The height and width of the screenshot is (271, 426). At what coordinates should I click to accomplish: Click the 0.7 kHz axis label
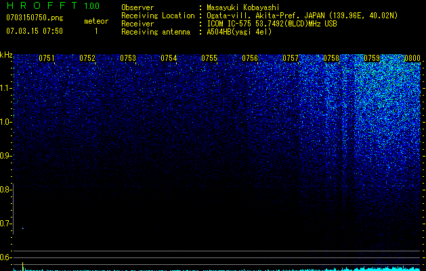[5, 224]
